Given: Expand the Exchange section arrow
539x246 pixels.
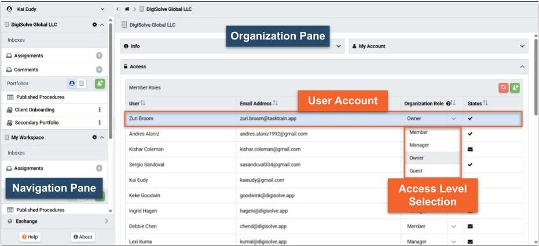Looking at the screenshot, I should (106, 221).
